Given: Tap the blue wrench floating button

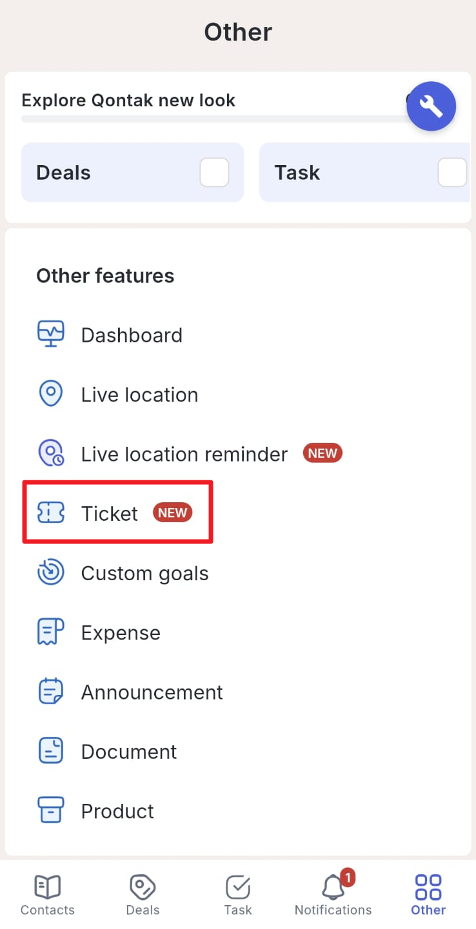Looking at the screenshot, I should tap(431, 106).
